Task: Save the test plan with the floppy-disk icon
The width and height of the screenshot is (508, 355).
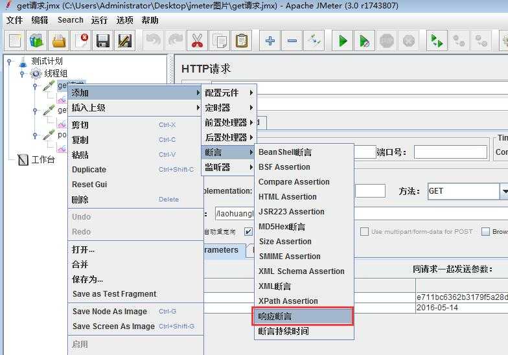Action: (x=102, y=41)
